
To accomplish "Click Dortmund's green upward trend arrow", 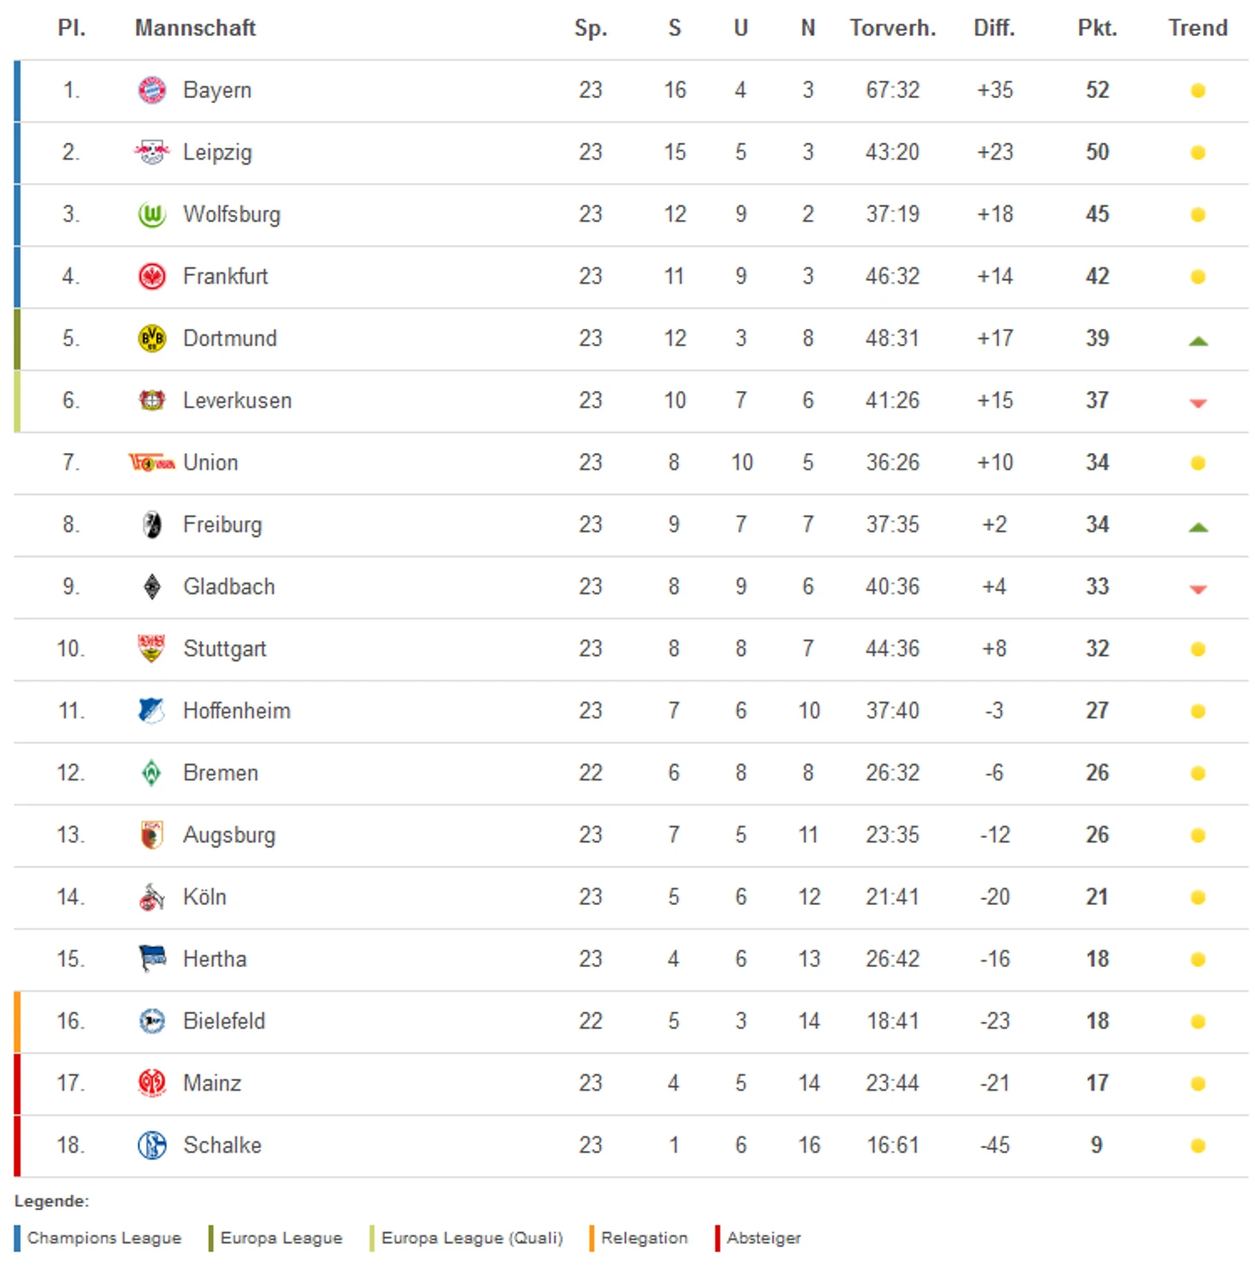I will (x=1198, y=341).
